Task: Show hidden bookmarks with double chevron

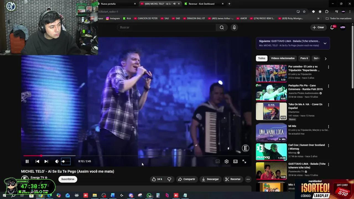Action: (x=318, y=19)
